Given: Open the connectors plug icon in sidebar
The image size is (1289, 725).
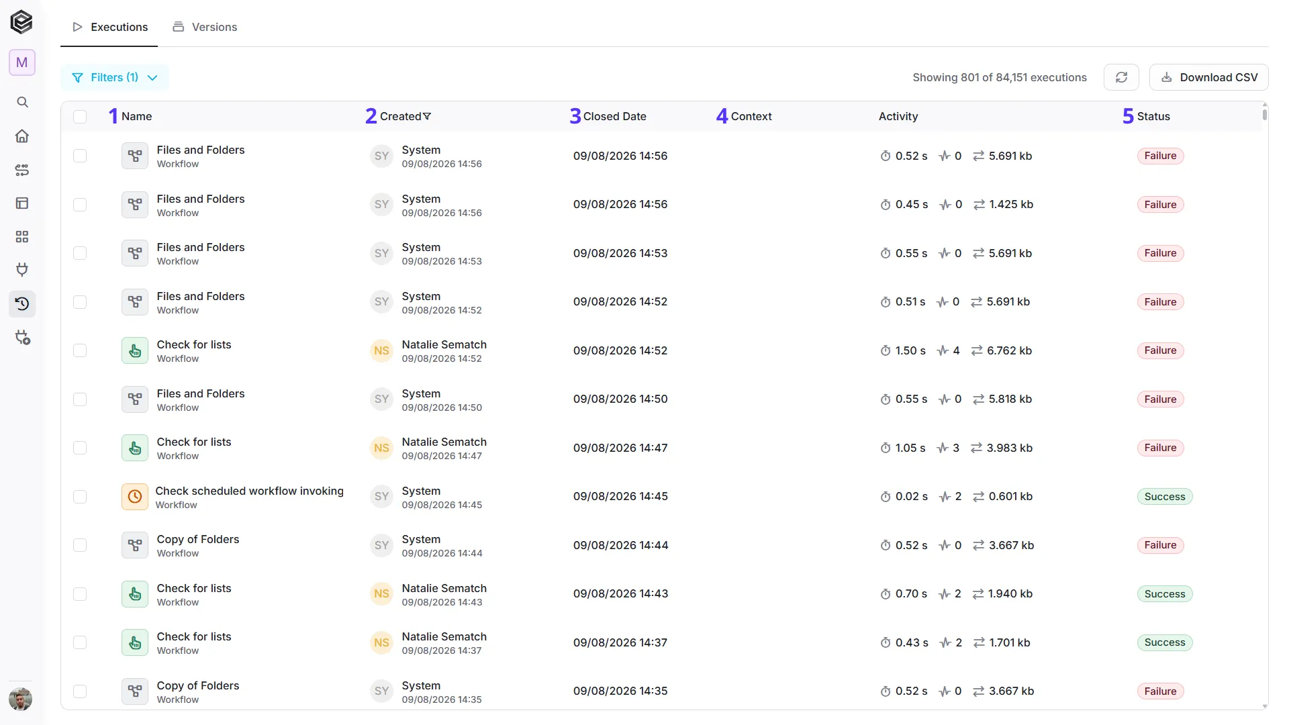Looking at the screenshot, I should pos(22,270).
